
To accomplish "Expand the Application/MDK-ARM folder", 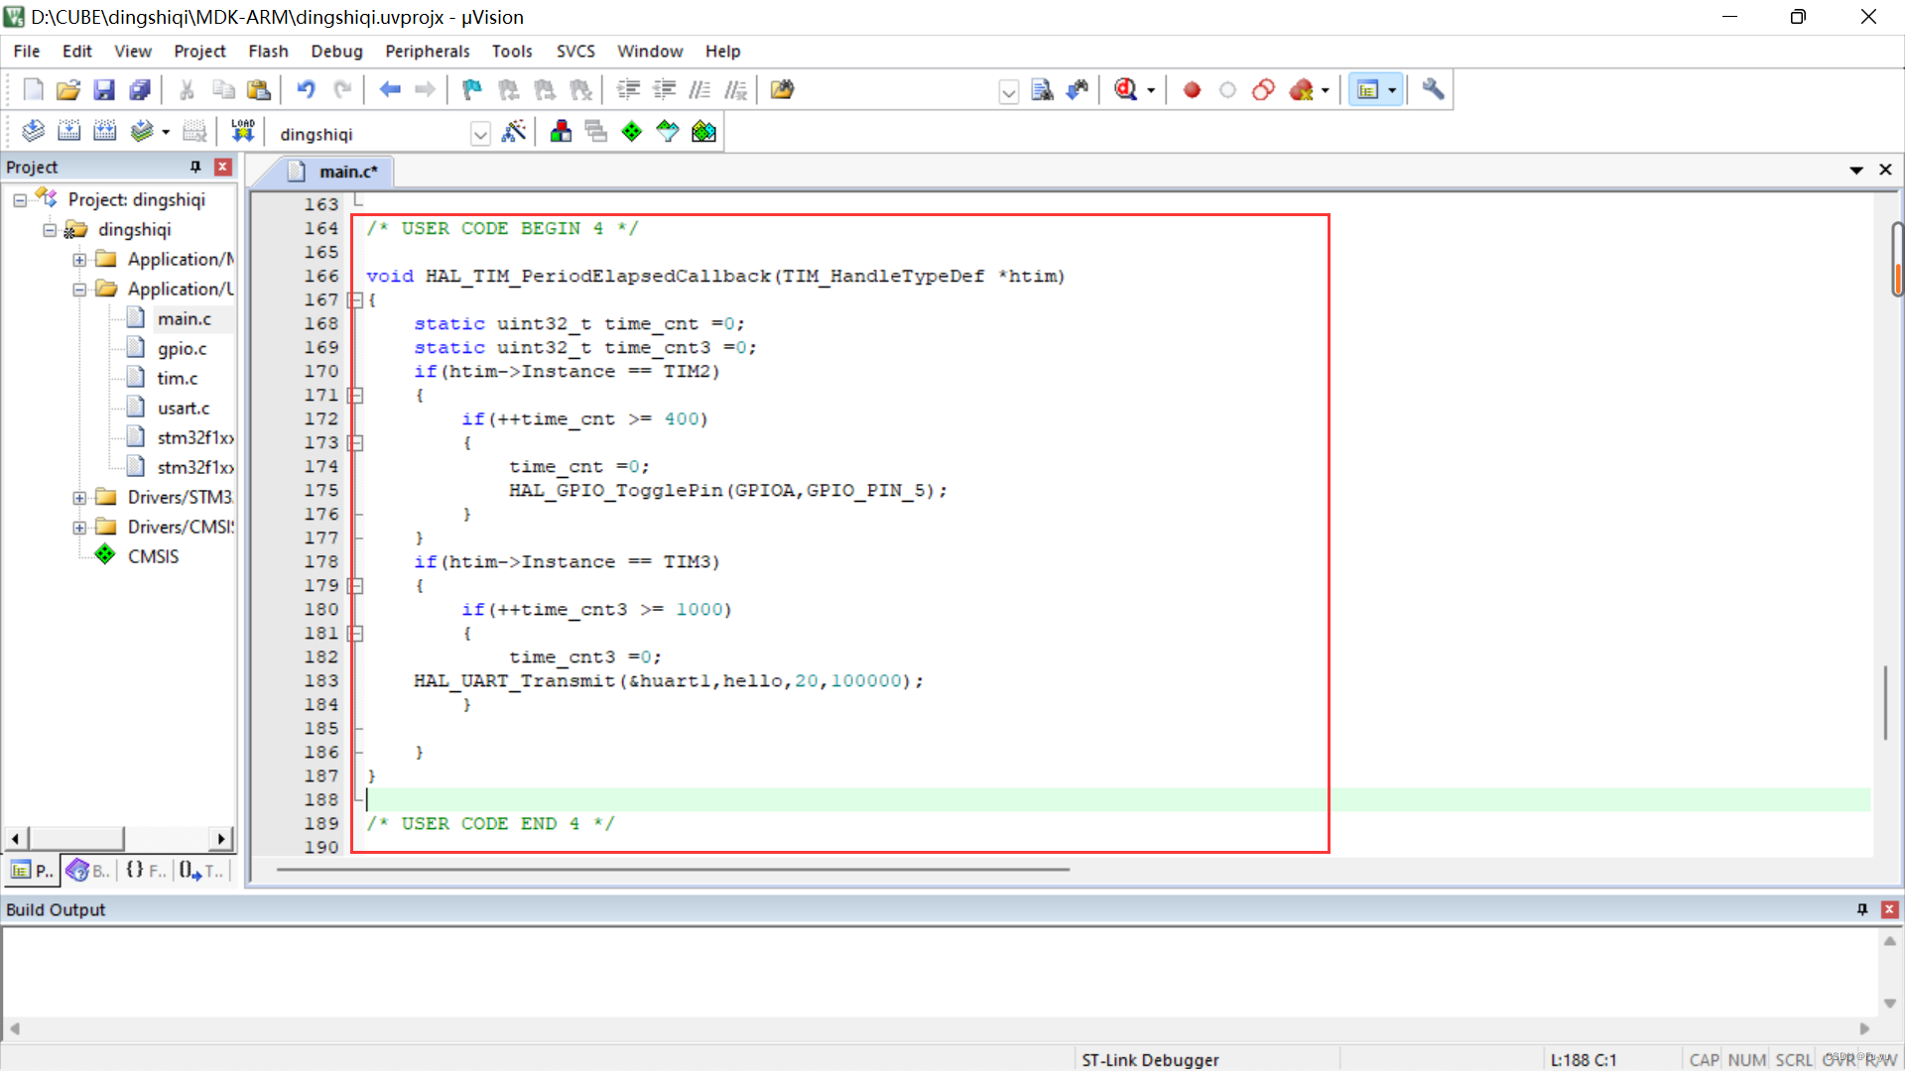I will [x=79, y=260].
